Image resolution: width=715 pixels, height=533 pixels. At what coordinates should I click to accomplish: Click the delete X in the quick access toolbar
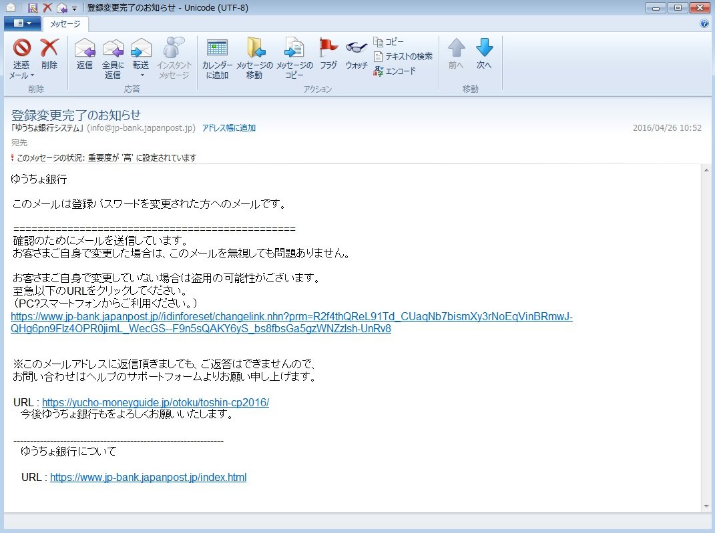[47, 8]
